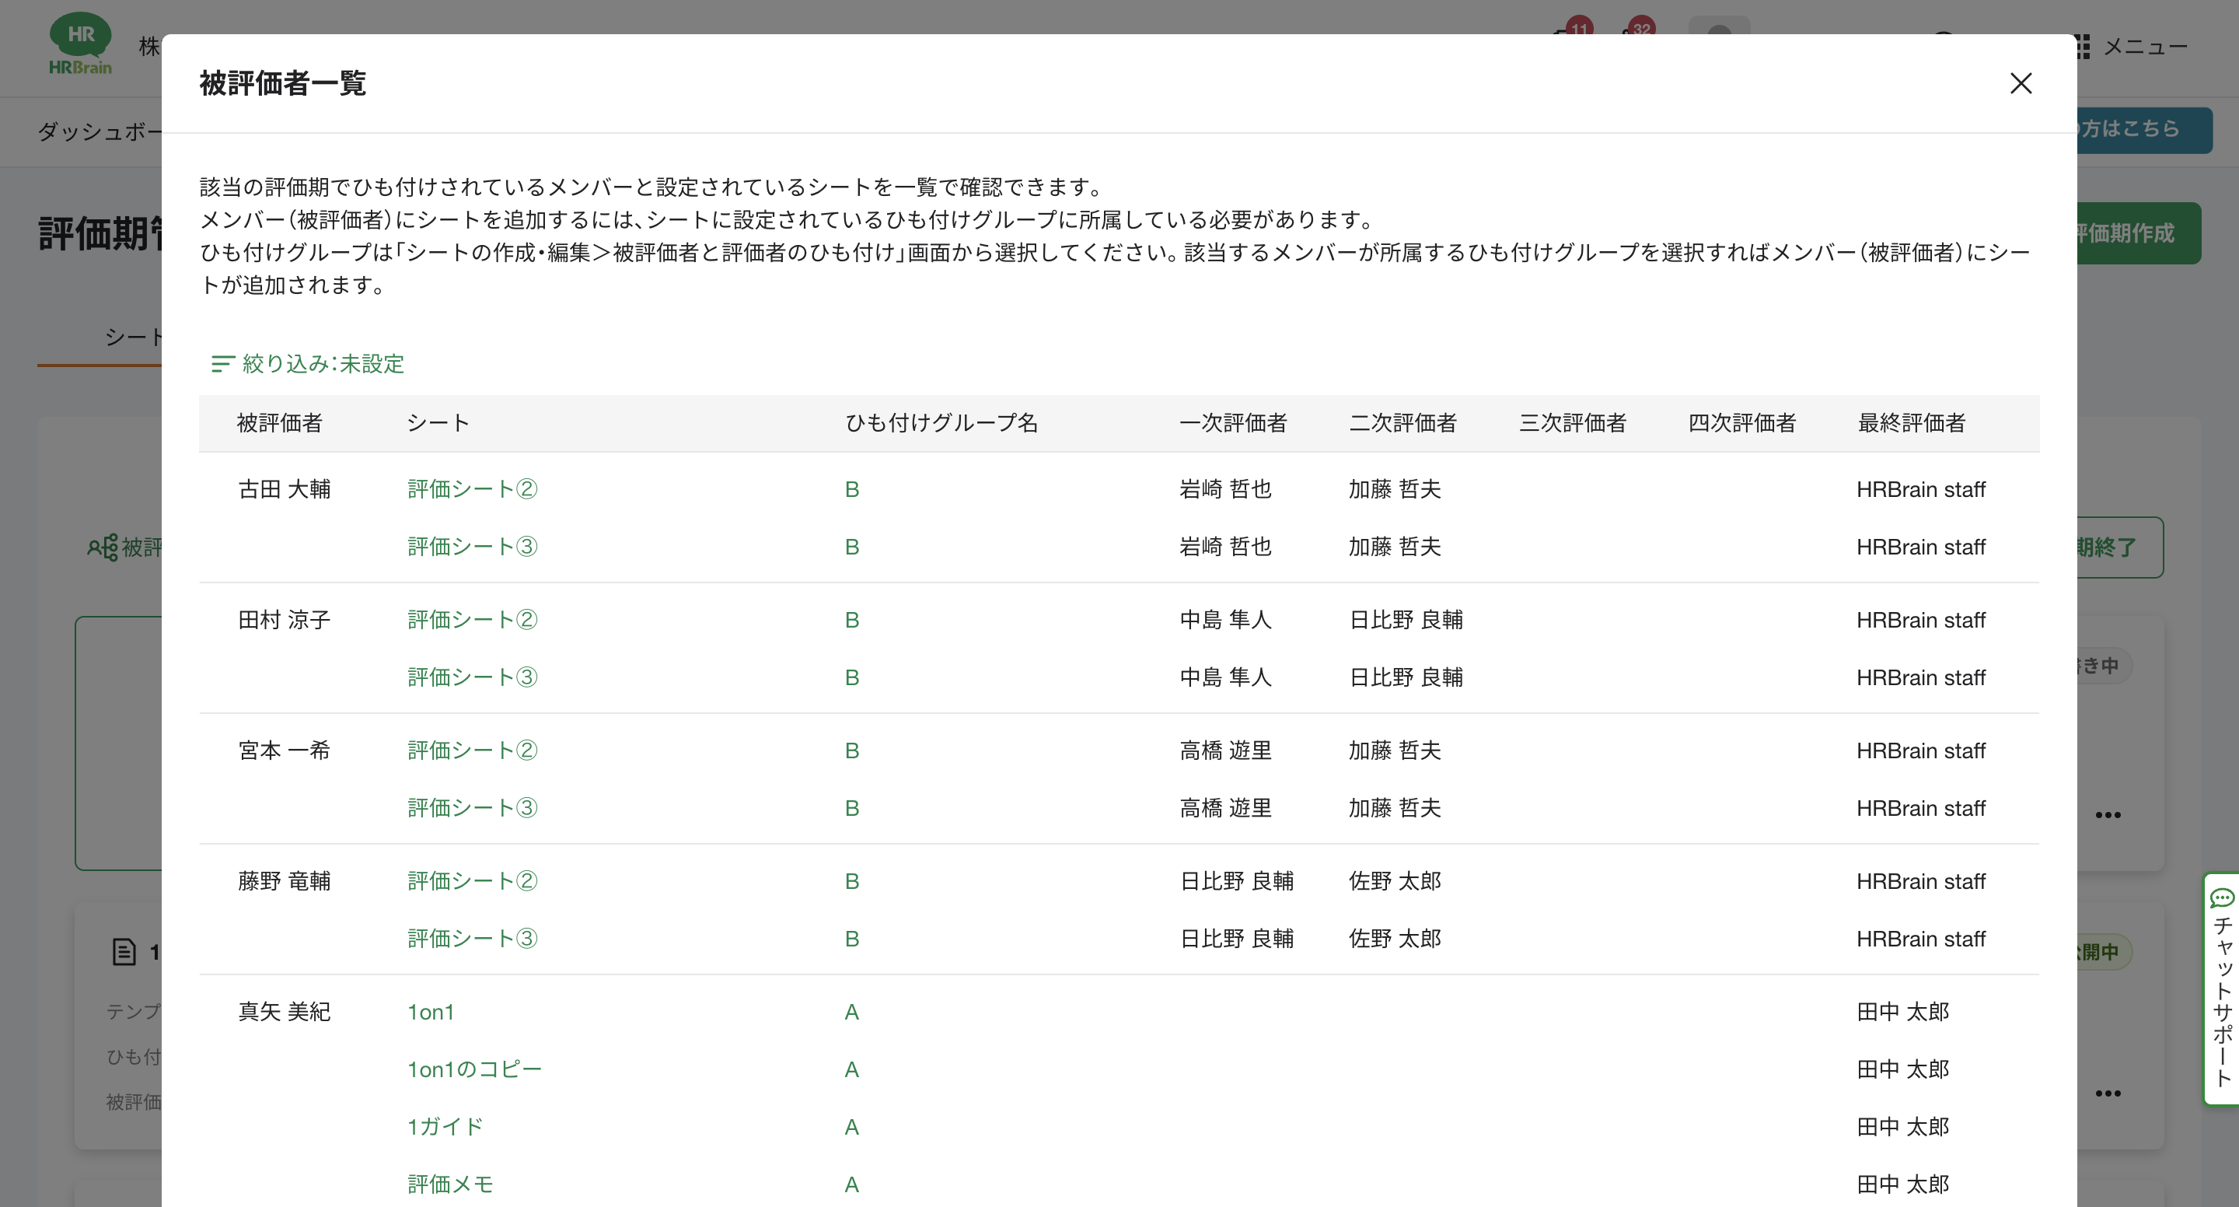Open the 1on1のコピー sheet link

473,1069
